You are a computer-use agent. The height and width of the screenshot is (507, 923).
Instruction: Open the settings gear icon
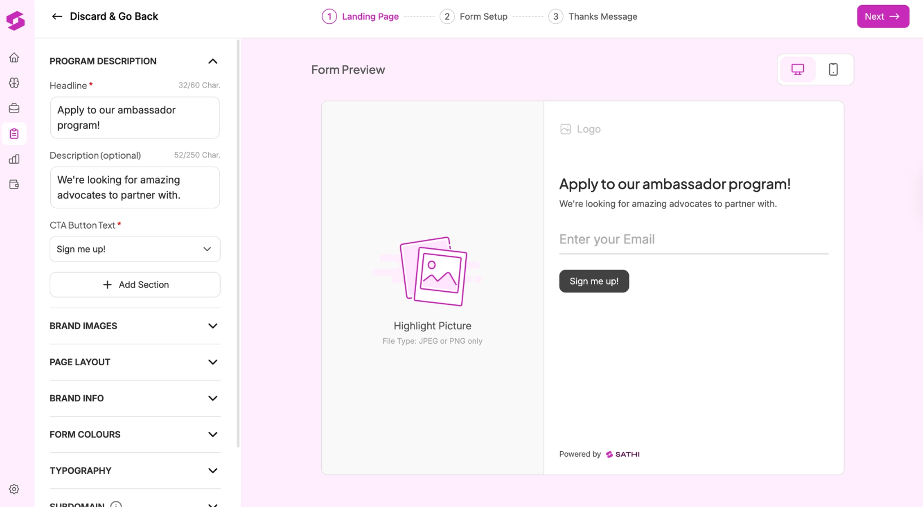(x=14, y=489)
